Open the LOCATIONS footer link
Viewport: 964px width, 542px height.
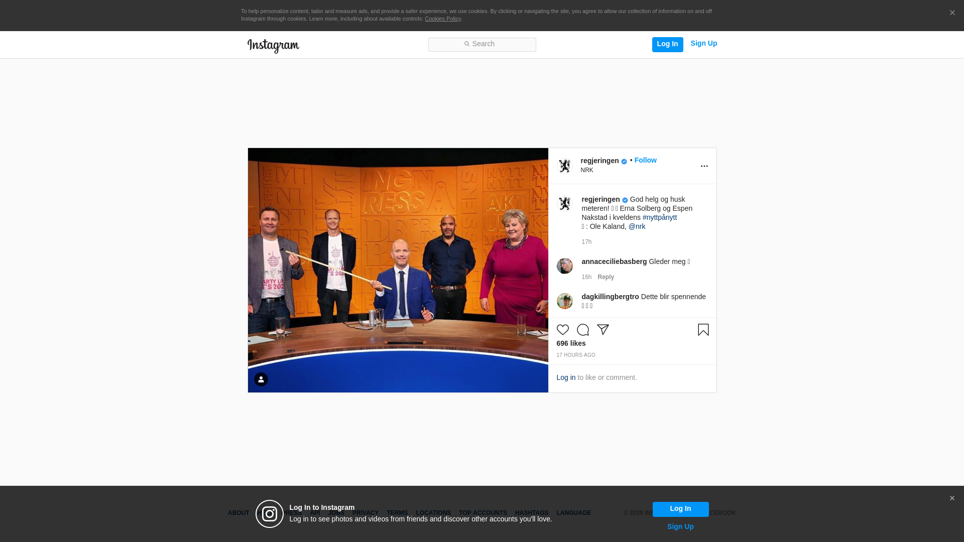coord(433,513)
